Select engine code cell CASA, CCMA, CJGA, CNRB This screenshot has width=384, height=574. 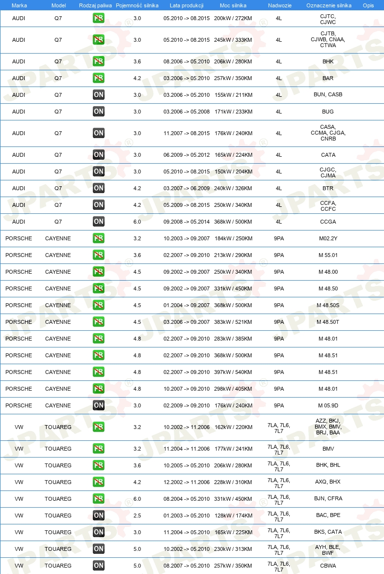coord(328,133)
